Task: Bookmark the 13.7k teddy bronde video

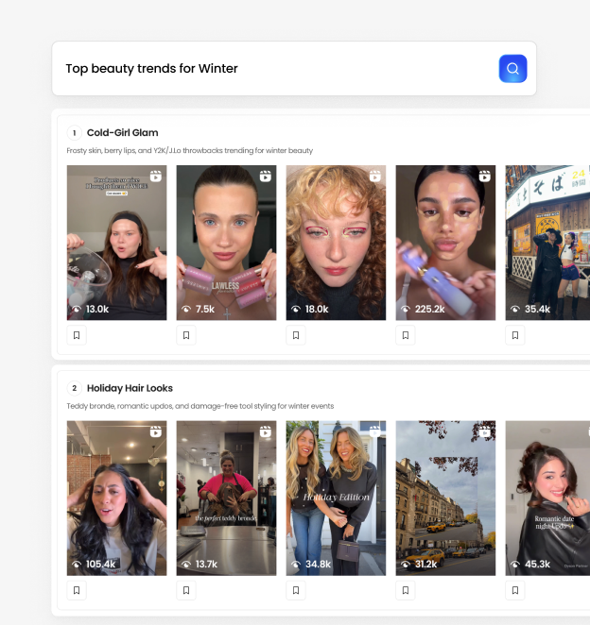Action: pyautogui.click(x=186, y=590)
